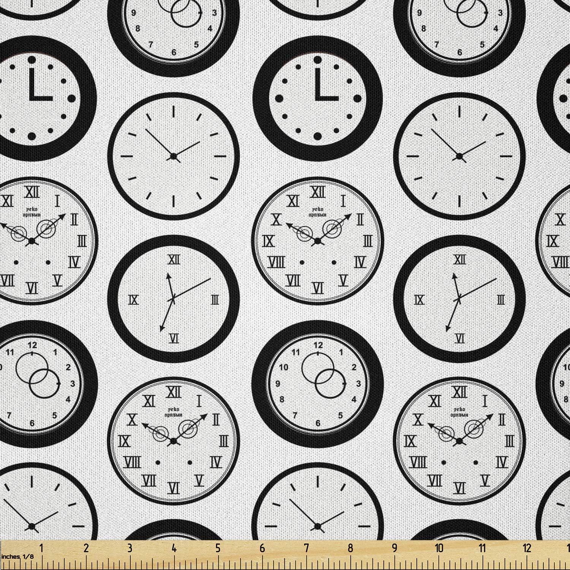Screen dimensions: 570x570
Task: Click the 6-inch number on the ruler
Action: point(262,548)
